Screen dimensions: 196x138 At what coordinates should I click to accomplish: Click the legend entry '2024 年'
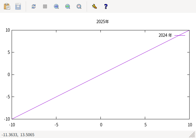165,35
